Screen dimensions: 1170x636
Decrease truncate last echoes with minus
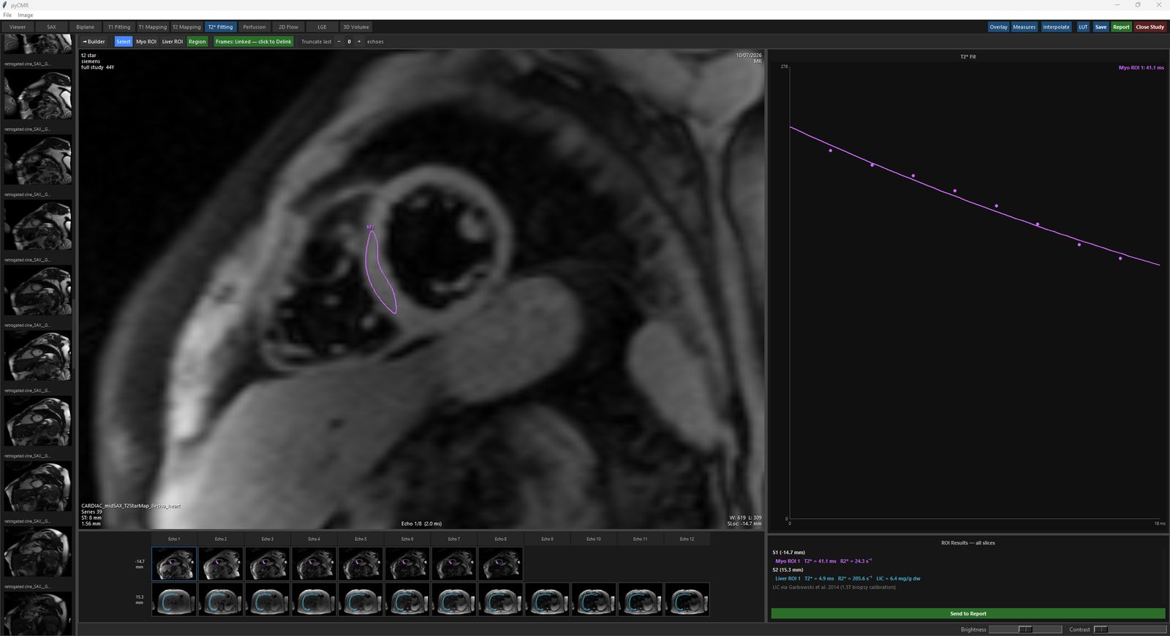(339, 42)
